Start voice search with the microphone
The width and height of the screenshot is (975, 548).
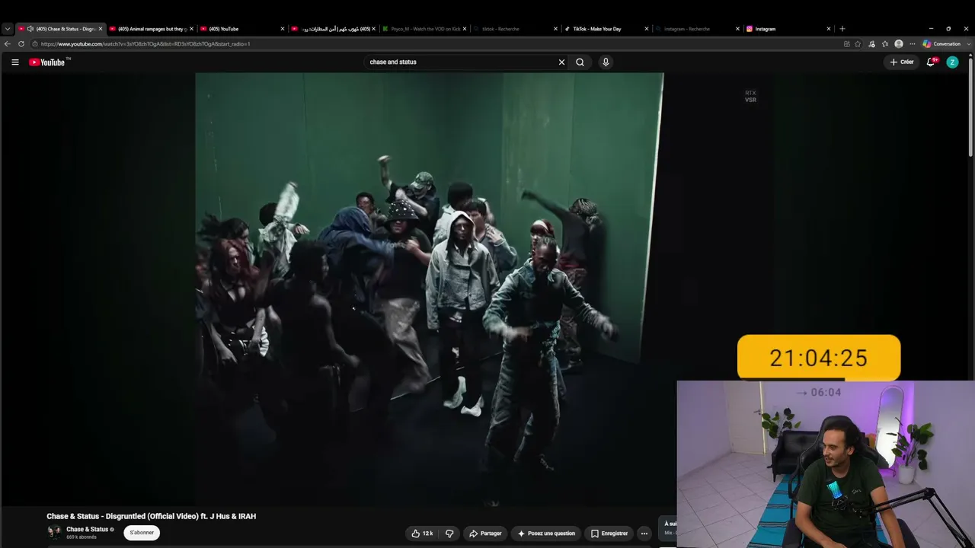pyautogui.click(x=606, y=62)
